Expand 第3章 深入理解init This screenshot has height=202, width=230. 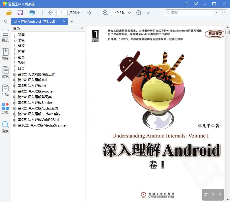[14, 86]
